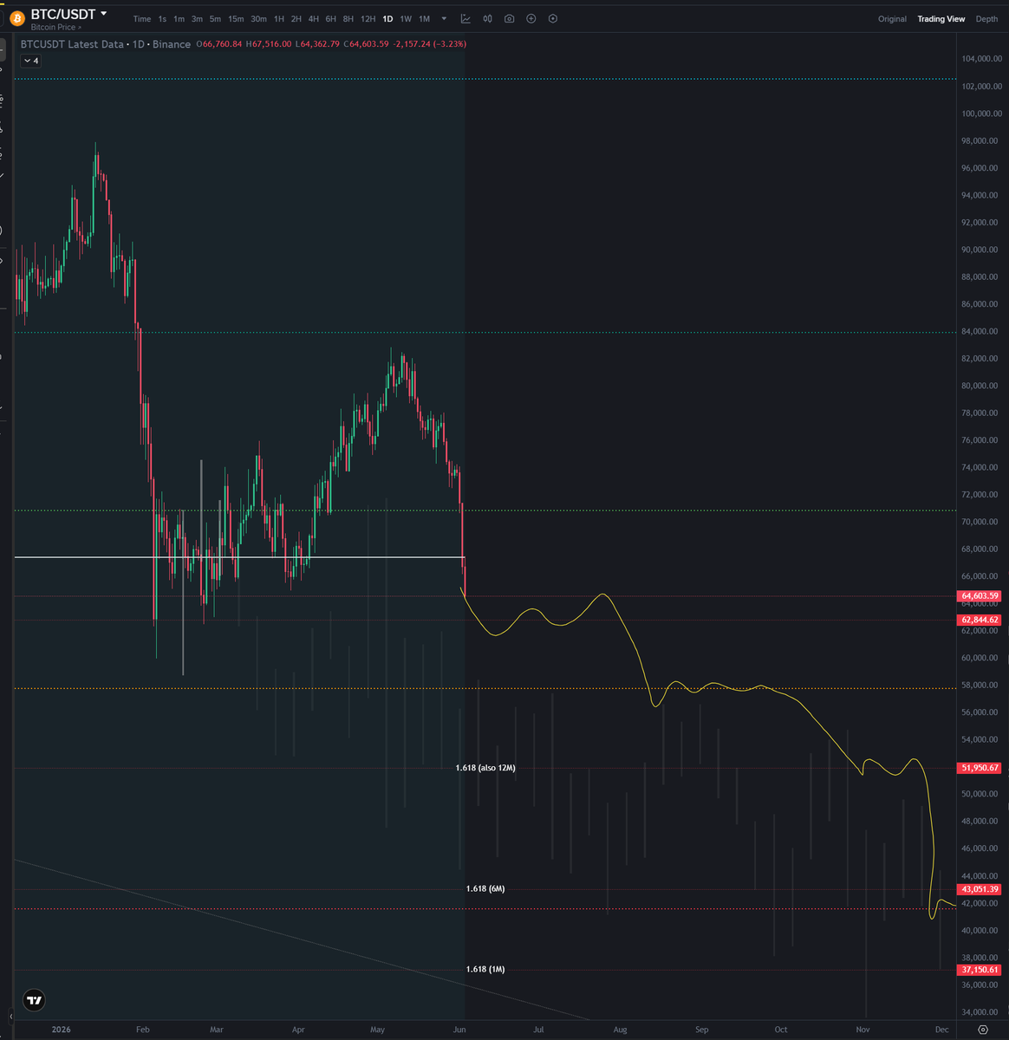Expand the BTC/USDT pair selector arrow

[x=104, y=14]
